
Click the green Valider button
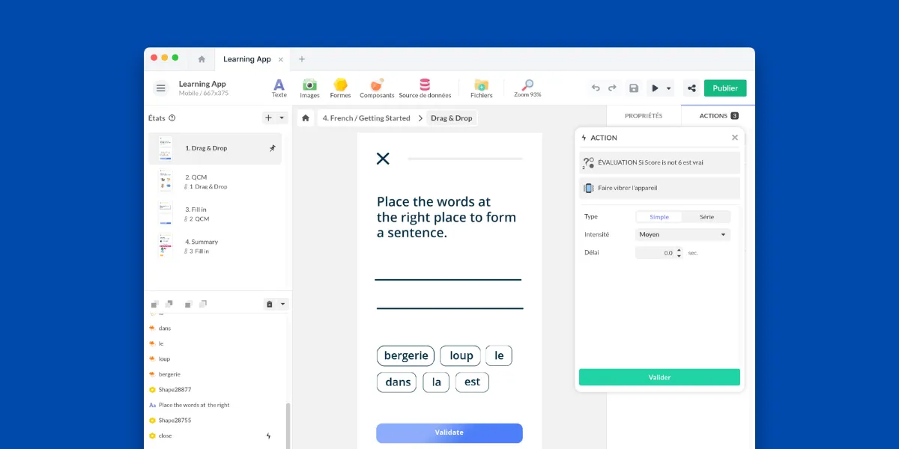[659, 377]
